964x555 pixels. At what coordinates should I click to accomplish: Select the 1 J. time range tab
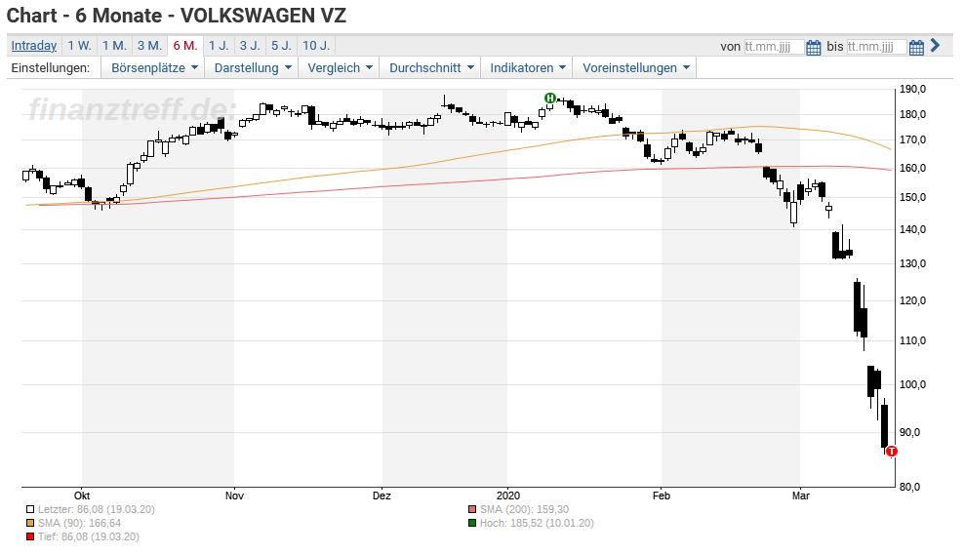219,46
